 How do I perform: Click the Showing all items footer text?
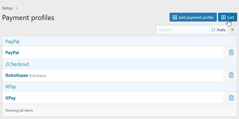(19, 110)
